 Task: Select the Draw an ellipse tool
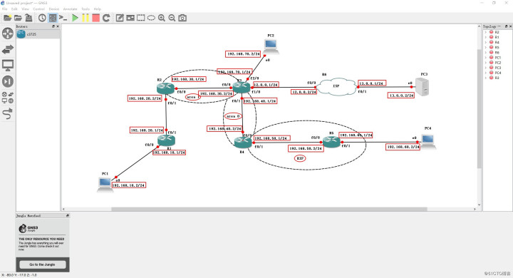151,18
